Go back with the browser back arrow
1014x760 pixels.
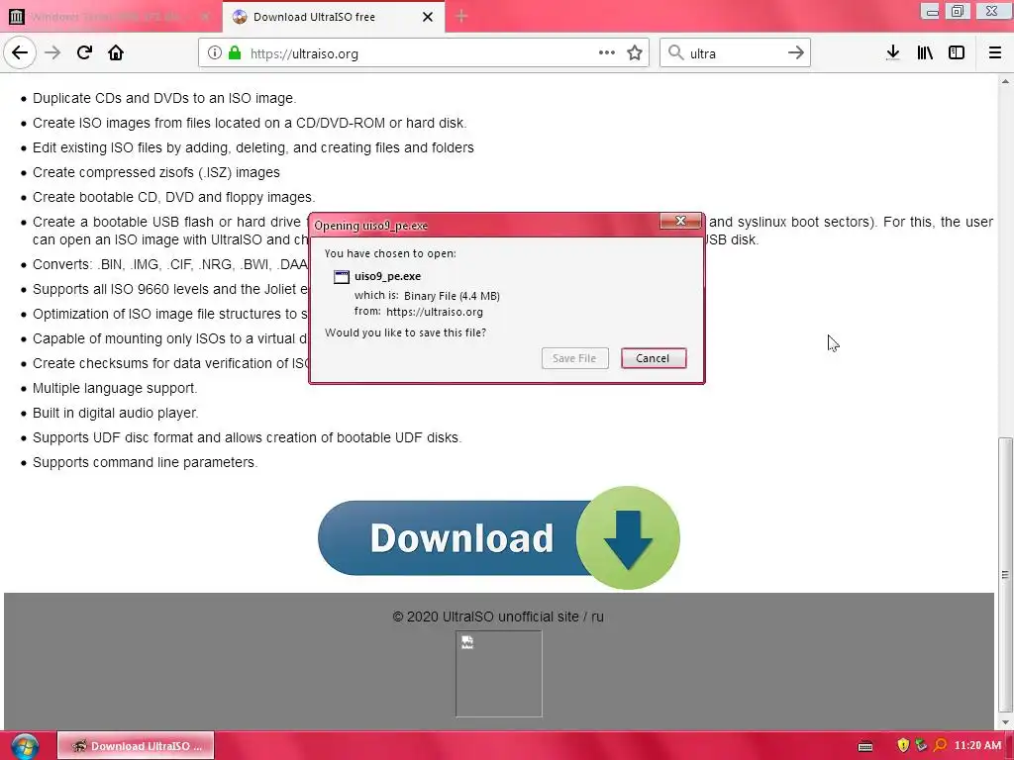[x=20, y=52]
